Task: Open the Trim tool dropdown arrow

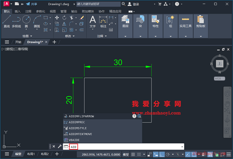Action: point(76,18)
